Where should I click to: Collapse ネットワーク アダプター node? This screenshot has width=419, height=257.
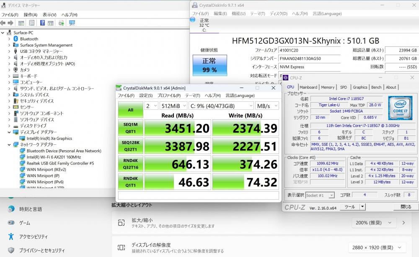[x=9, y=145]
